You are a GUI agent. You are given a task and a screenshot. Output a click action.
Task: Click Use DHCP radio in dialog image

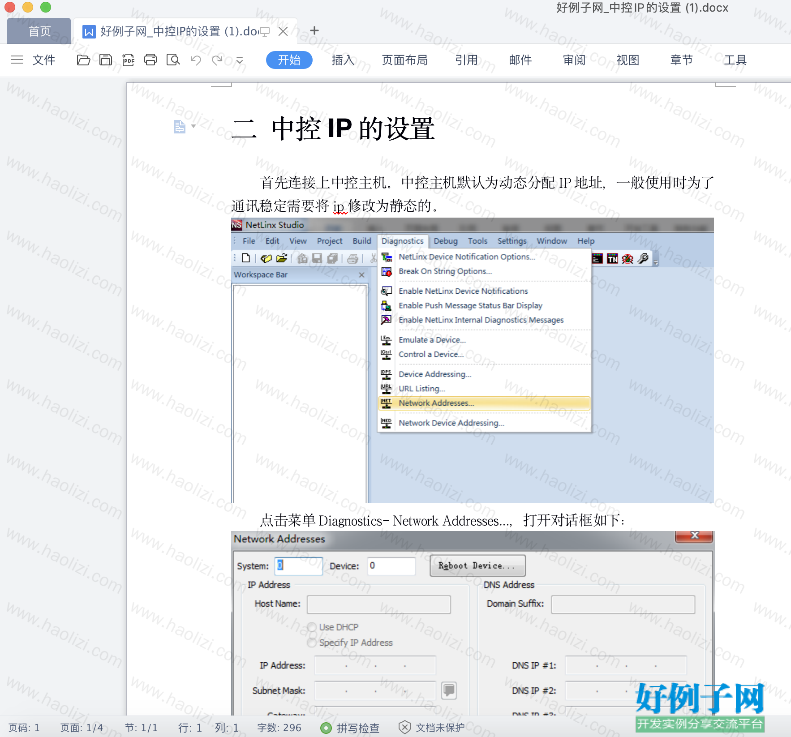coord(312,627)
